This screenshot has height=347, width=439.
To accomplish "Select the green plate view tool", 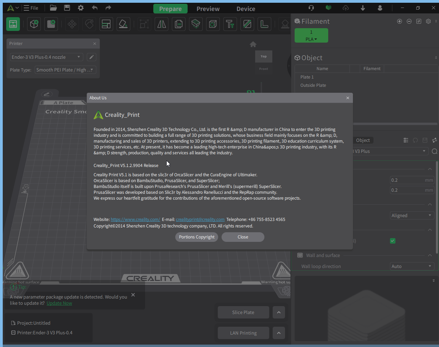I will click(x=13, y=24).
